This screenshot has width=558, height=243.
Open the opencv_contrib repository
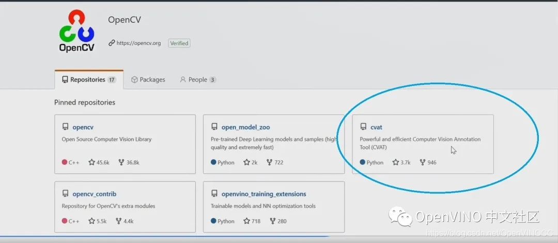click(95, 194)
